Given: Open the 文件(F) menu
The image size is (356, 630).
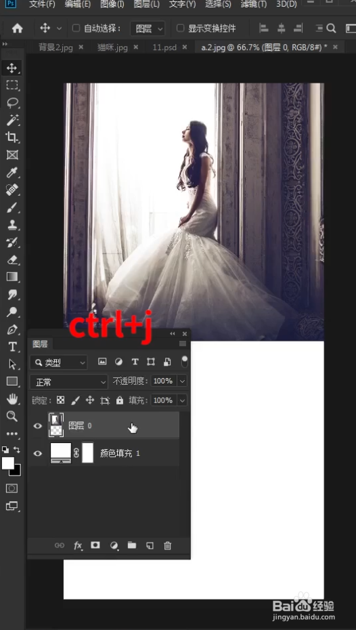Looking at the screenshot, I should point(42,5).
